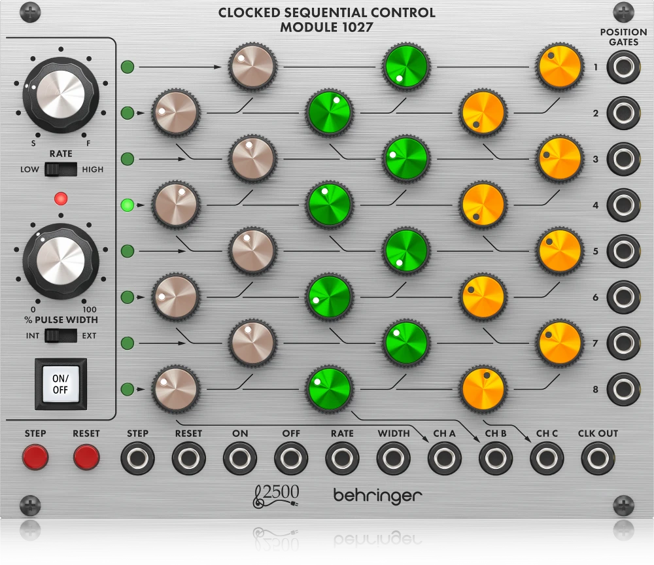
Task: Click the step 2 green LED
Action: (128, 112)
